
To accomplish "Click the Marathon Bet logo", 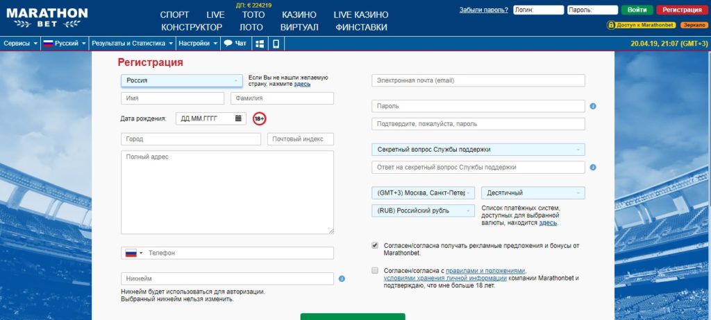I will coord(47,18).
